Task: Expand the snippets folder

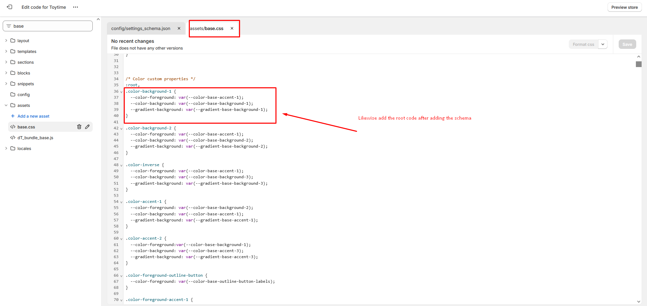Action: [x=6, y=84]
